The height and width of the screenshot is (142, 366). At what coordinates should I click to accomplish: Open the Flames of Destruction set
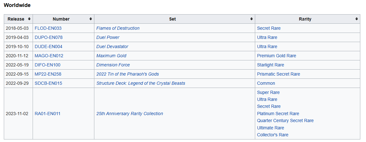(x=118, y=28)
